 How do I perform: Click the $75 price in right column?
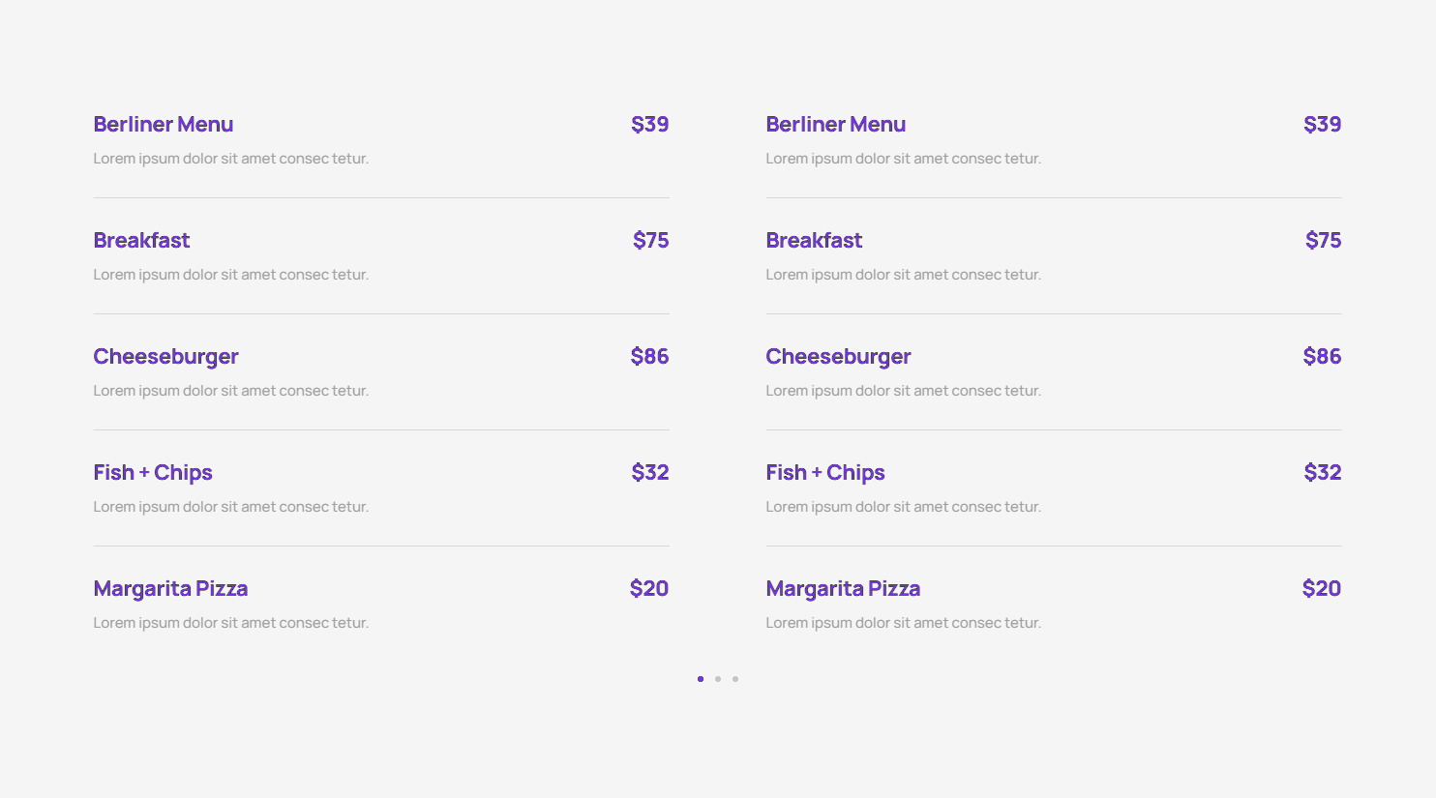[x=1324, y=241]
